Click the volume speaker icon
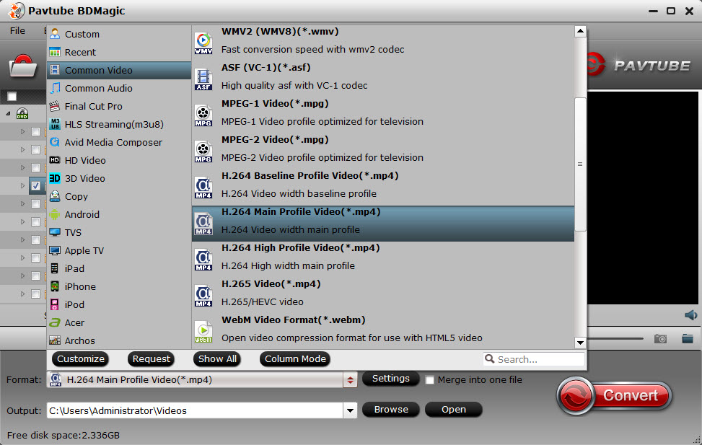 pos(690,315)
